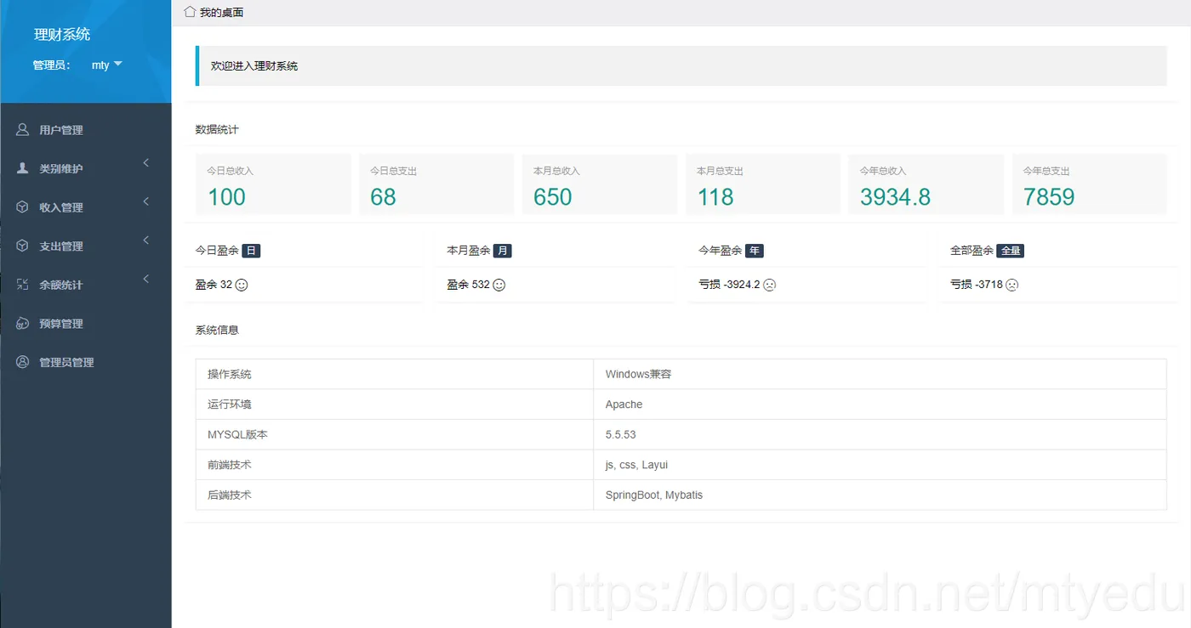Click the person icon beside 类别维护
This screenshot has height=628, width=1191.
(23, 168)
